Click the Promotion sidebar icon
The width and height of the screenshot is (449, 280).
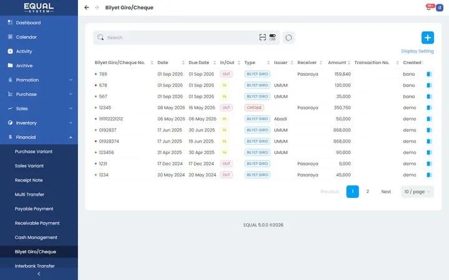click(x=11, y=80)
